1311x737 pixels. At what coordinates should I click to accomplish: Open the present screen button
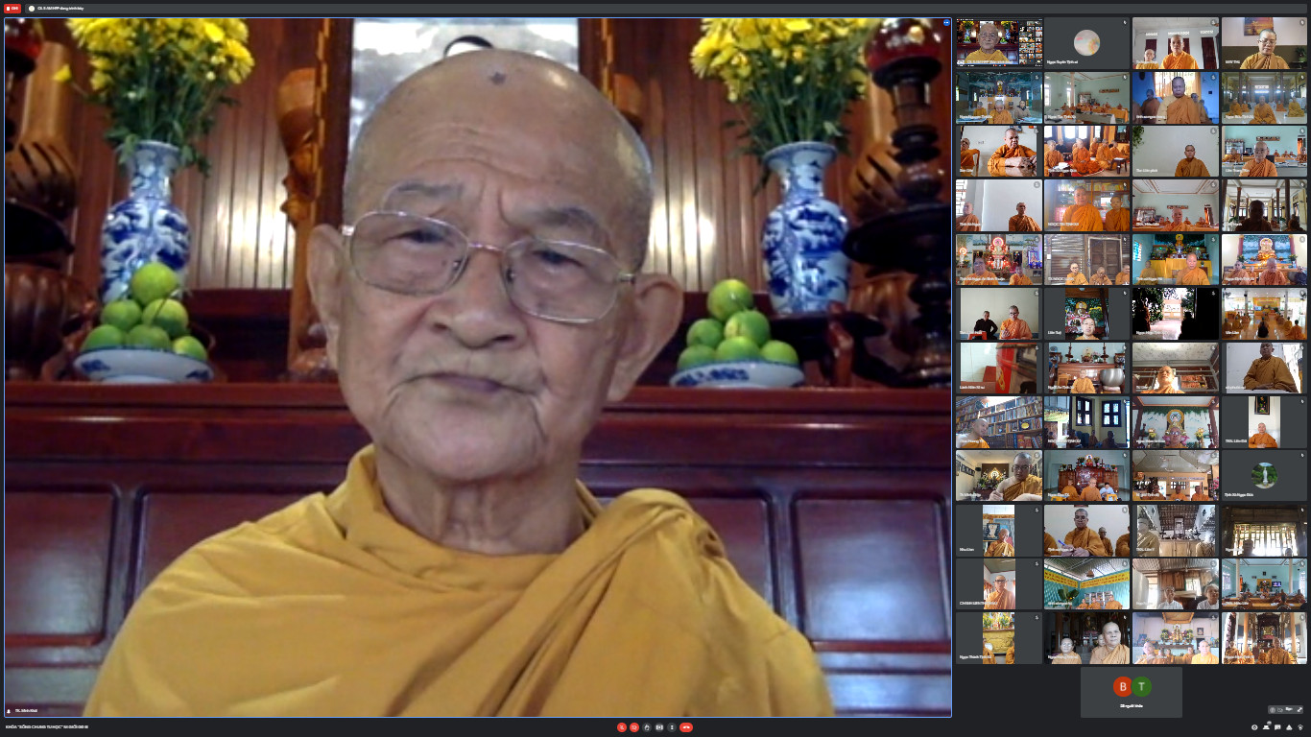659,727
